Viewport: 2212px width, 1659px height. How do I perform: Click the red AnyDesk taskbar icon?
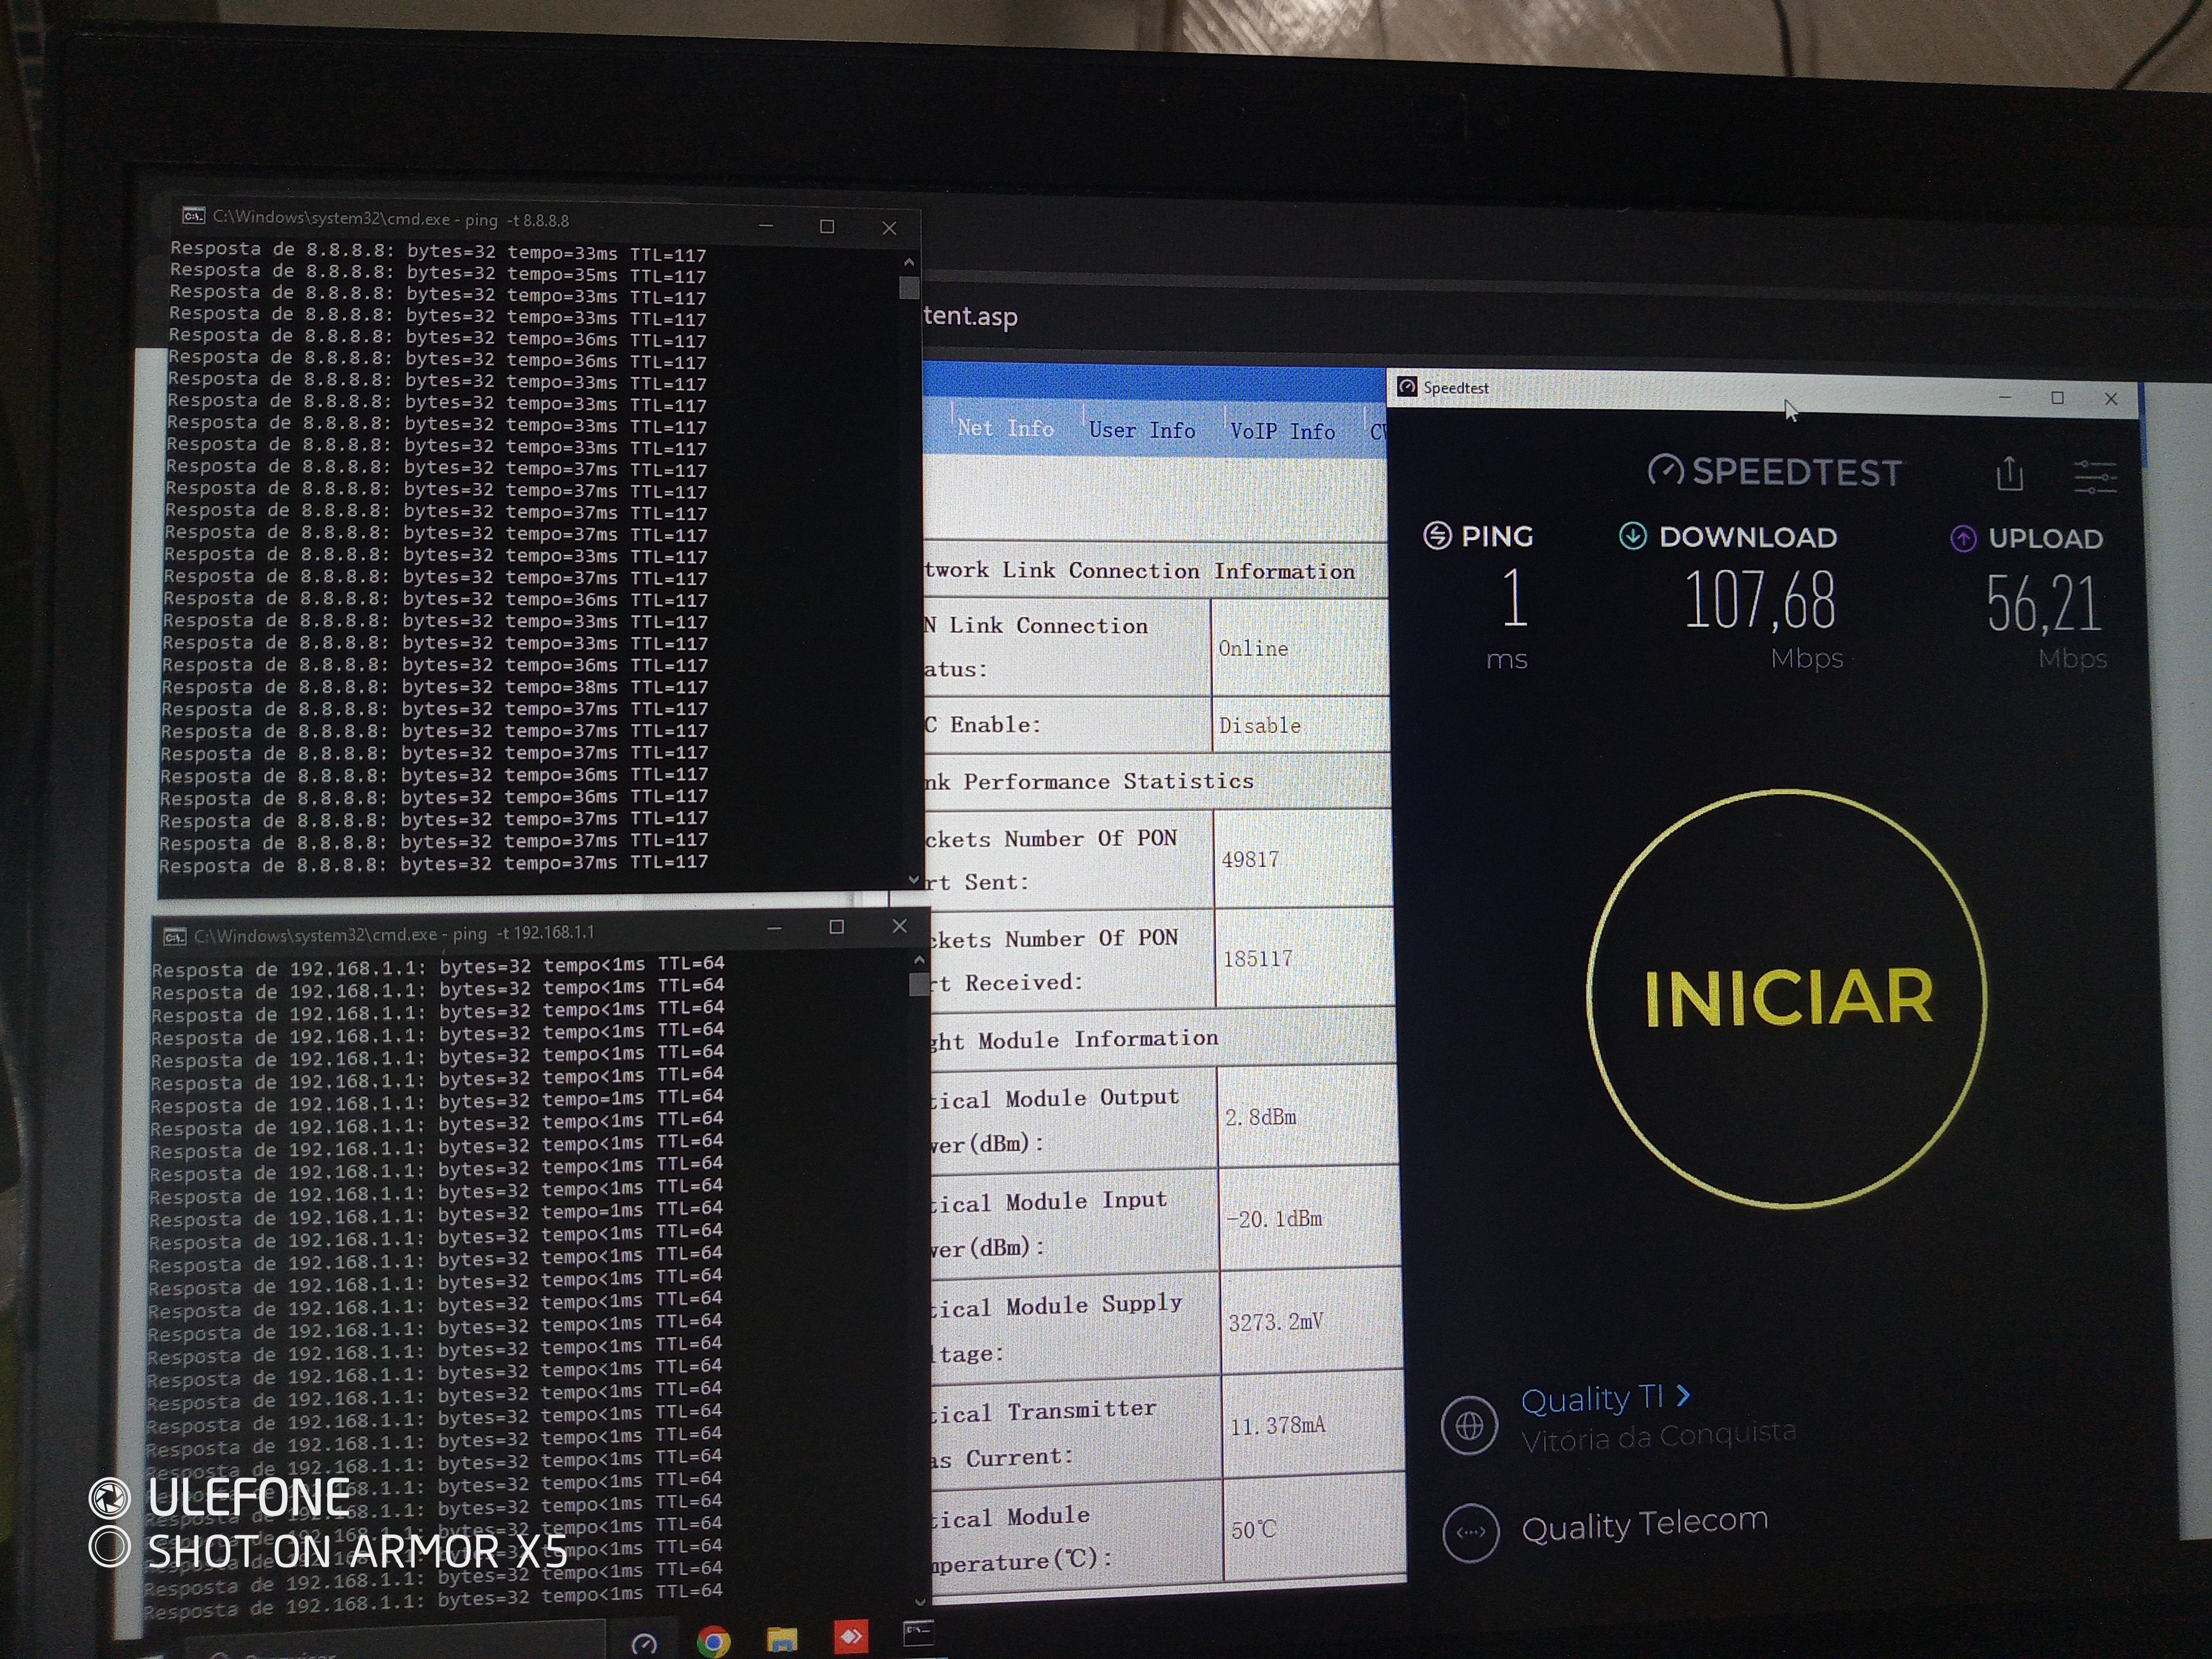pos(850,1637)
